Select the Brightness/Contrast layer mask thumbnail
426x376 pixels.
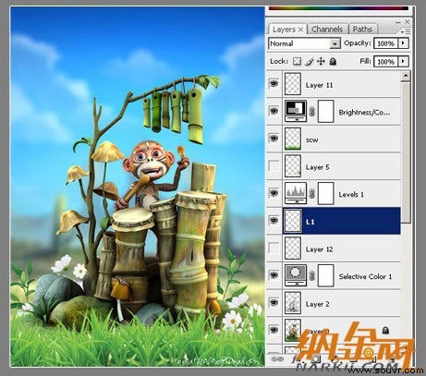coord(326,111)
